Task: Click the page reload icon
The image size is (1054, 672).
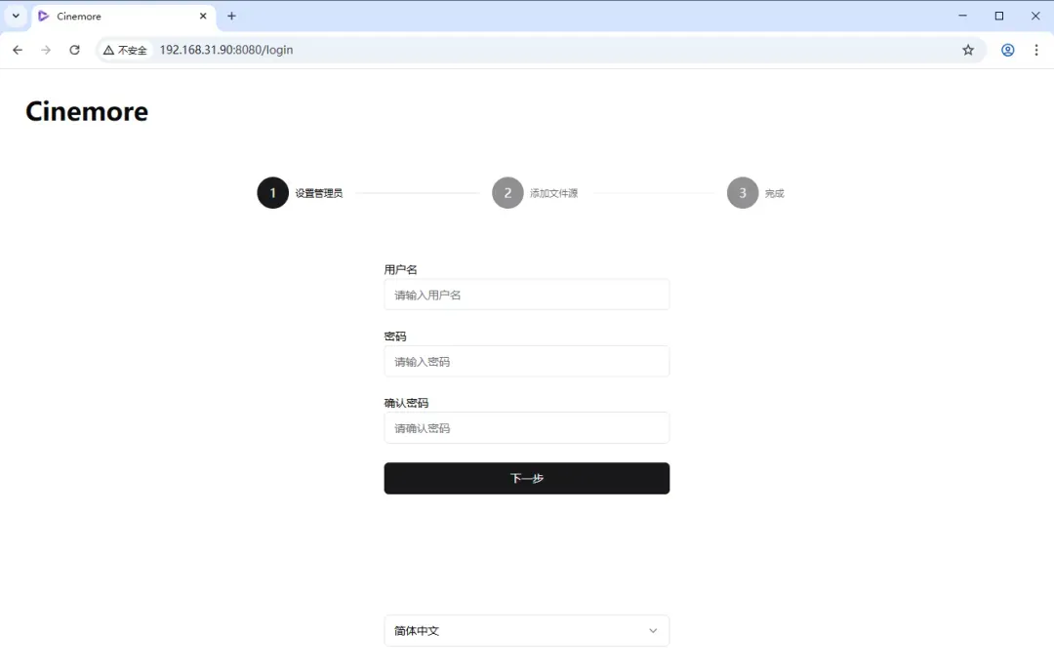Action: click(x=75, y=50)
